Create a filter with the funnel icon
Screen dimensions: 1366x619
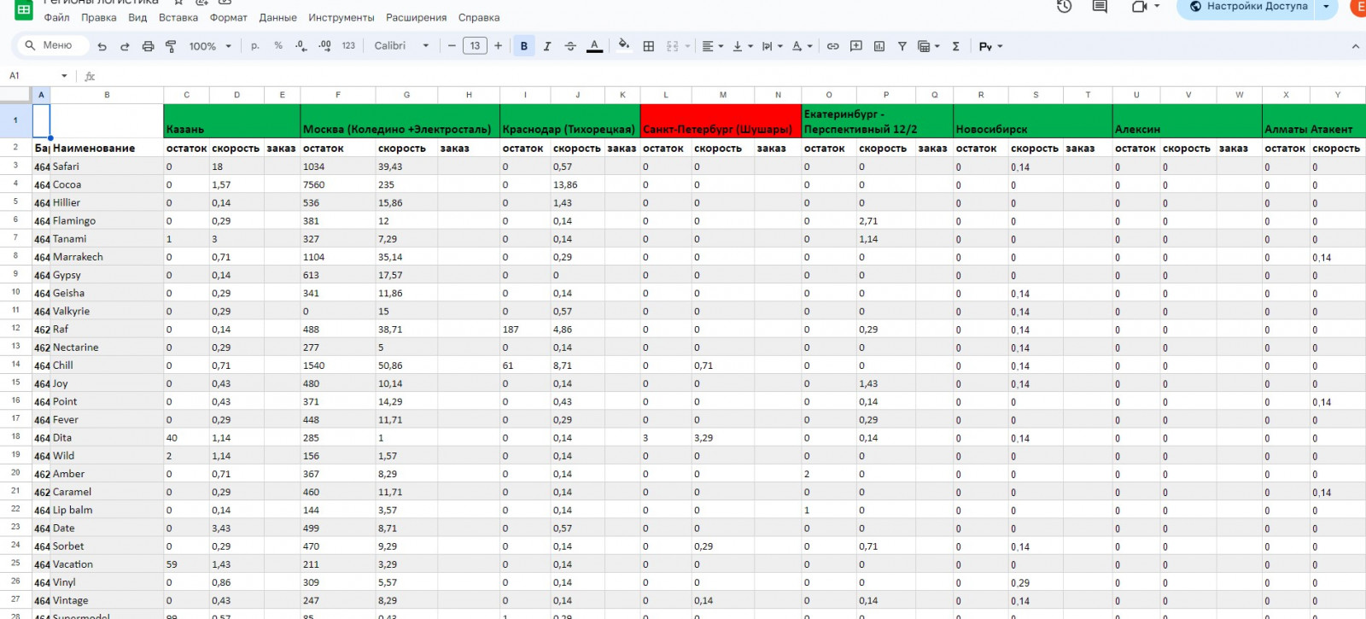click(x=902, y=46)
